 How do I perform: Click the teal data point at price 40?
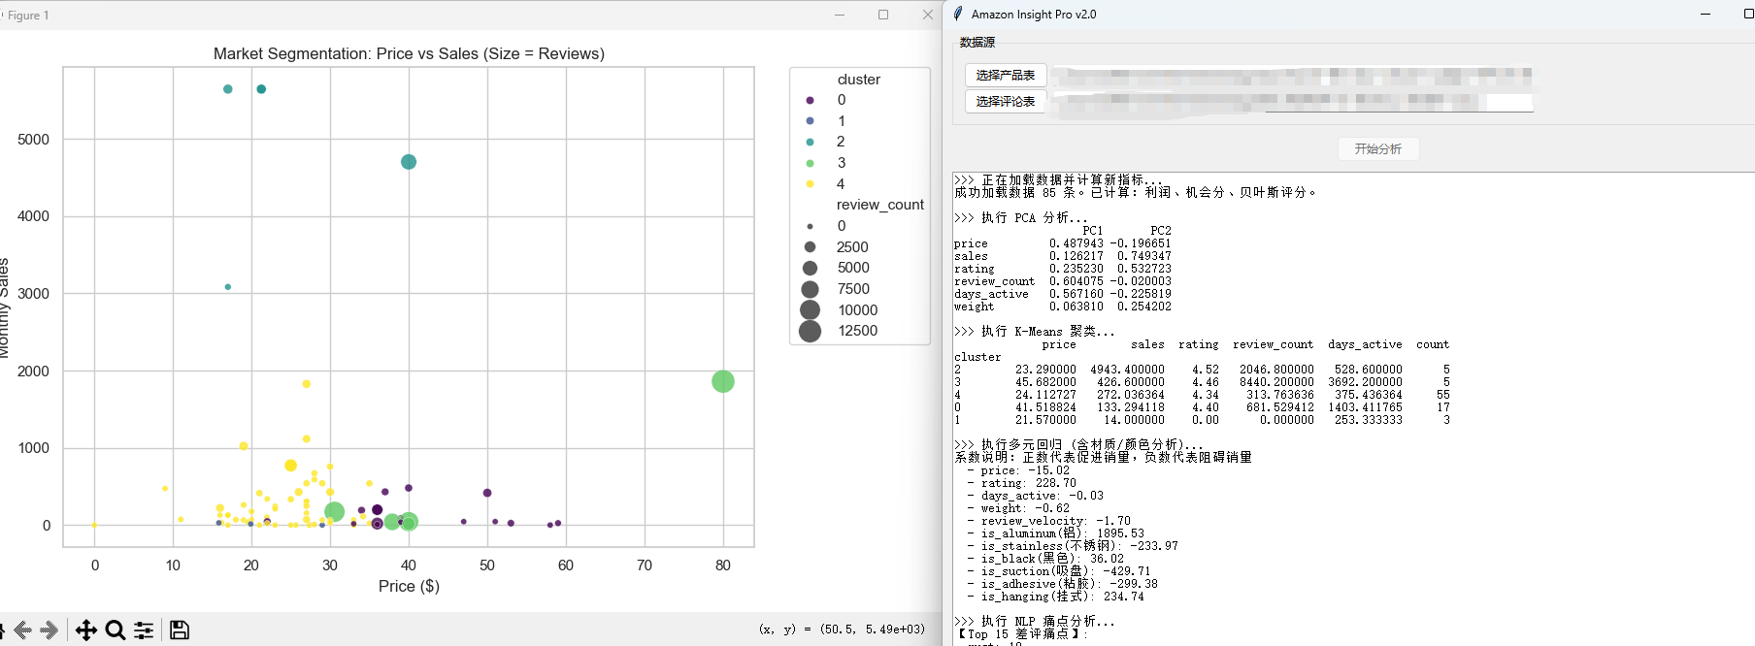409,162
